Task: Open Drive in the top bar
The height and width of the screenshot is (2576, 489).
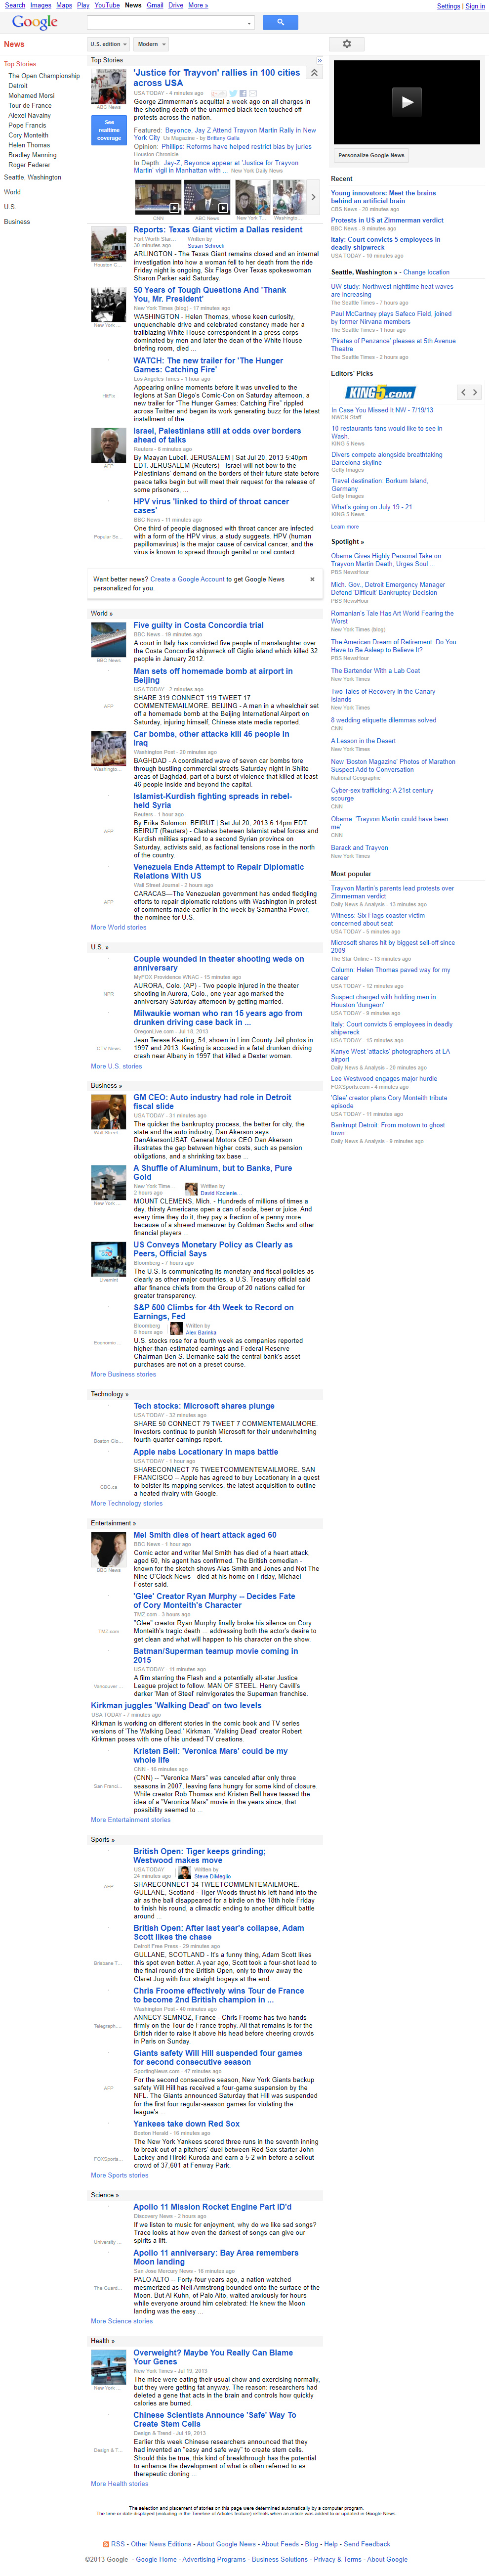Action: click(x=176, y=5)
